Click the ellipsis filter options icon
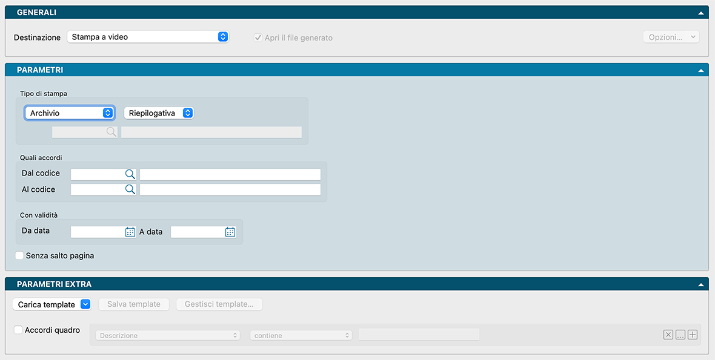Screen dimensions: 715x360 (680, 335)
